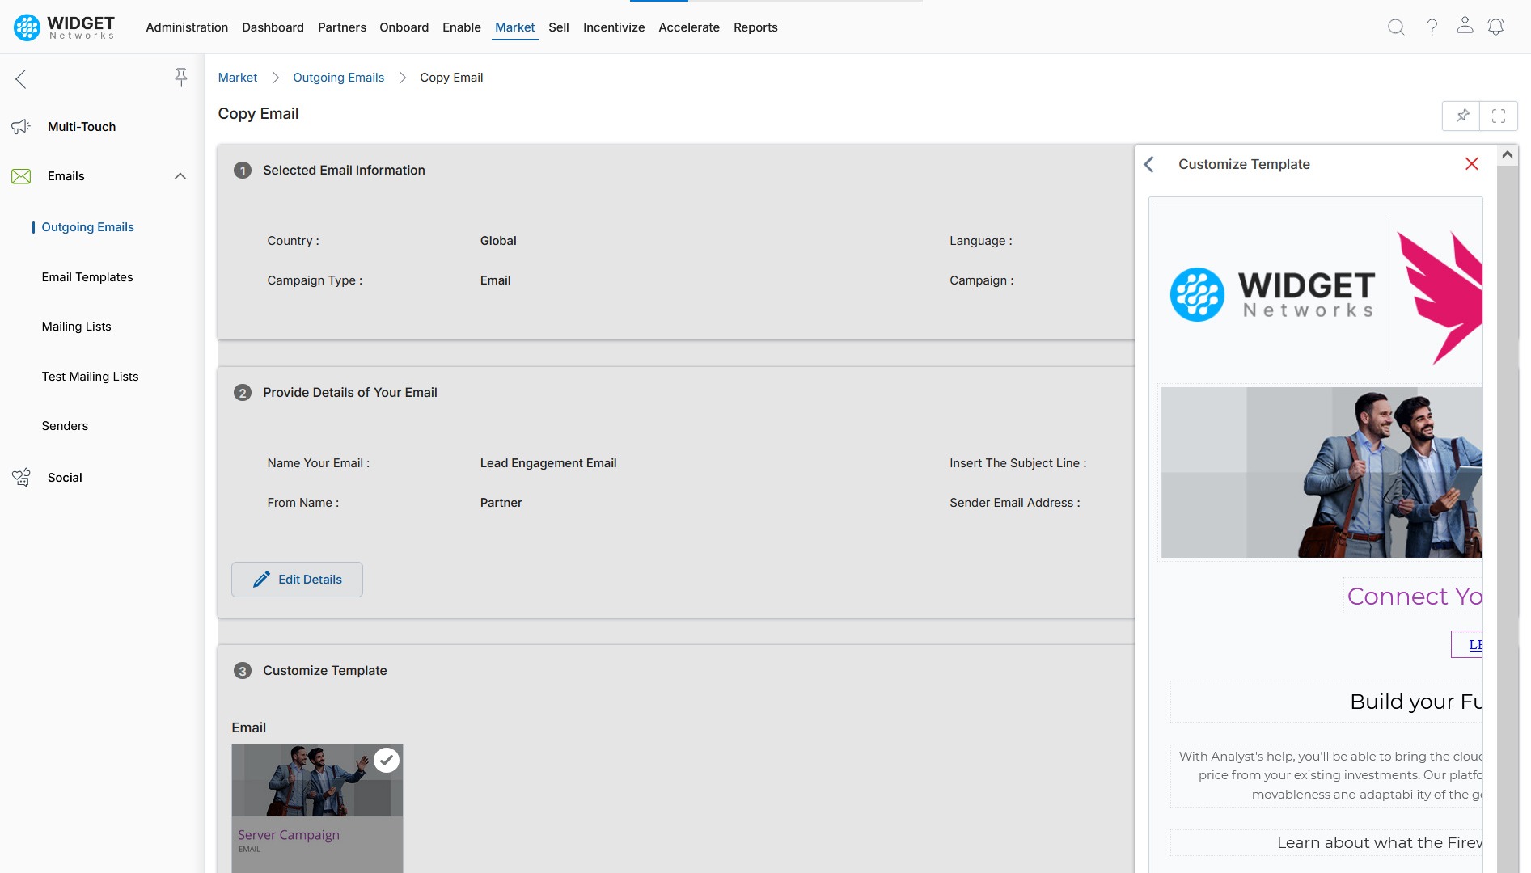The height and width of the screenshot is (873, 1531).
Task: Select the Email Templates sidebar item
Action: point(87,277)
